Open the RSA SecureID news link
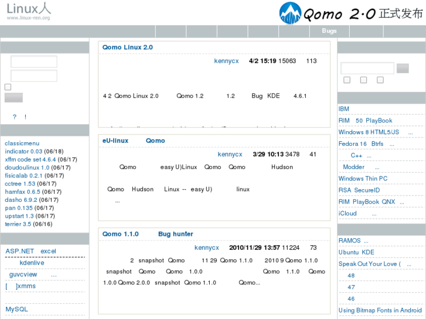This screenshot has width=426, height=319. 359,190
